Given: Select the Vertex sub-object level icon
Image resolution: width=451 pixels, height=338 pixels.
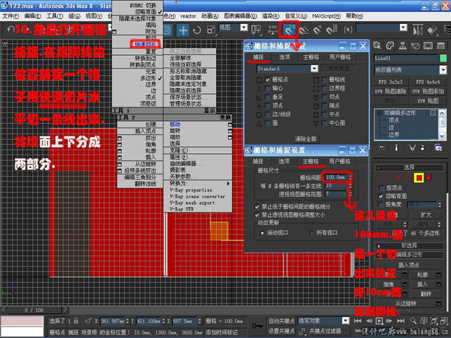Looking at the screenshot, I should pos(387,178).
